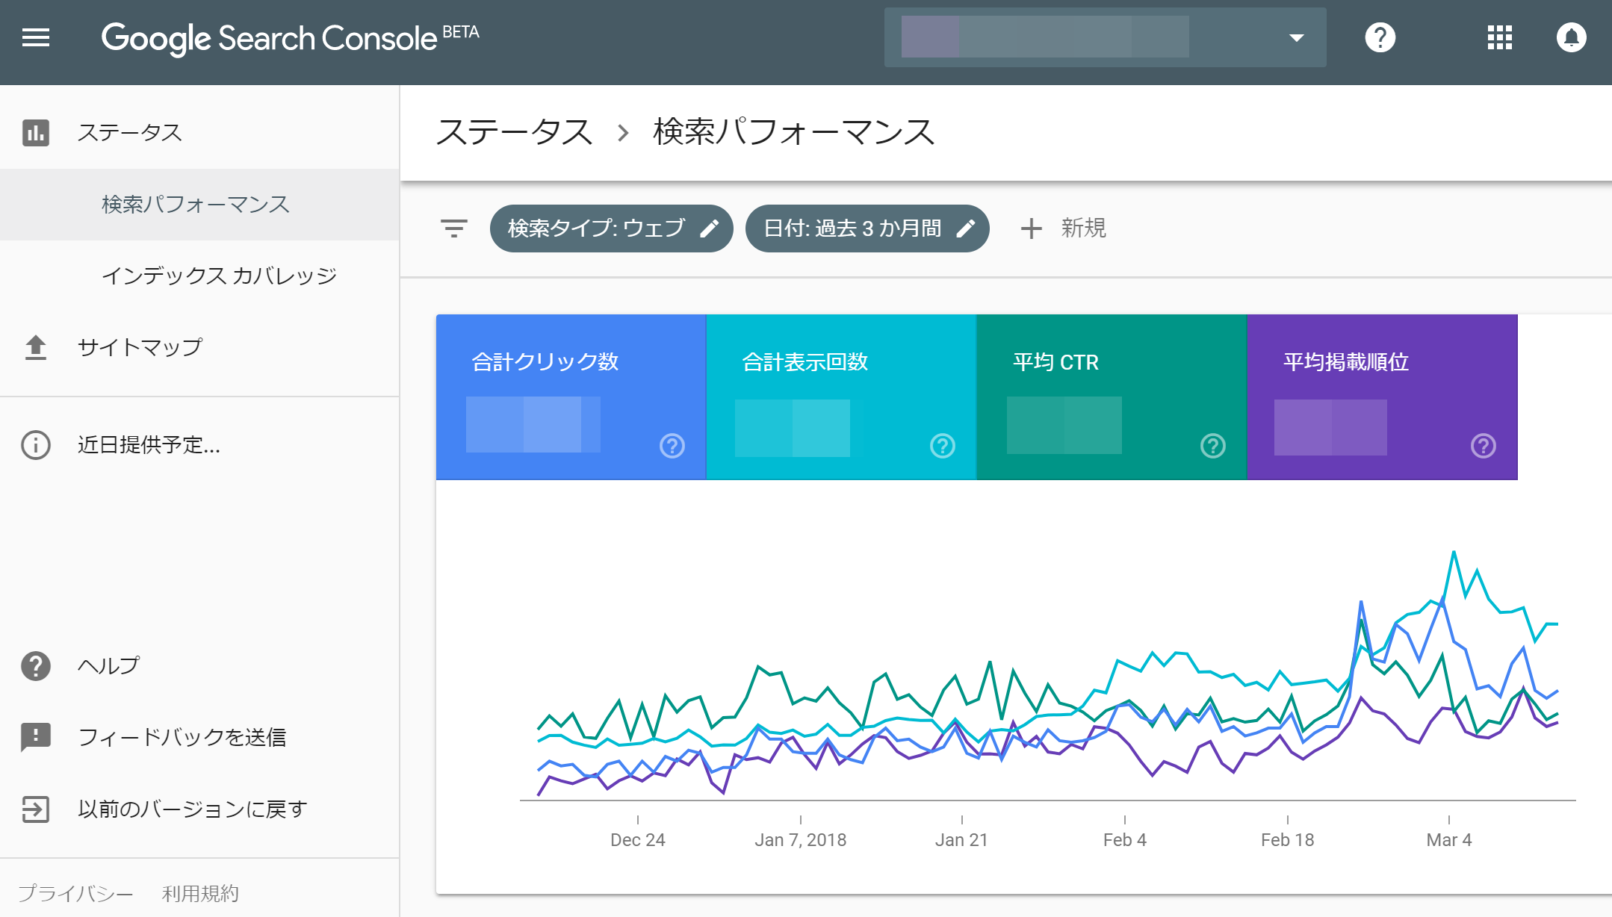Expand the property selector dropdown arrow

(1296, 38)
